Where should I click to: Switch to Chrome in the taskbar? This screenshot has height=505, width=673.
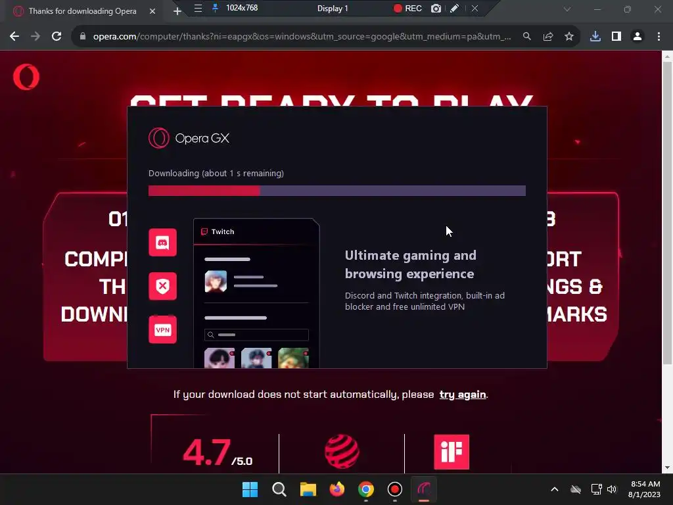(x=365, y=489)
